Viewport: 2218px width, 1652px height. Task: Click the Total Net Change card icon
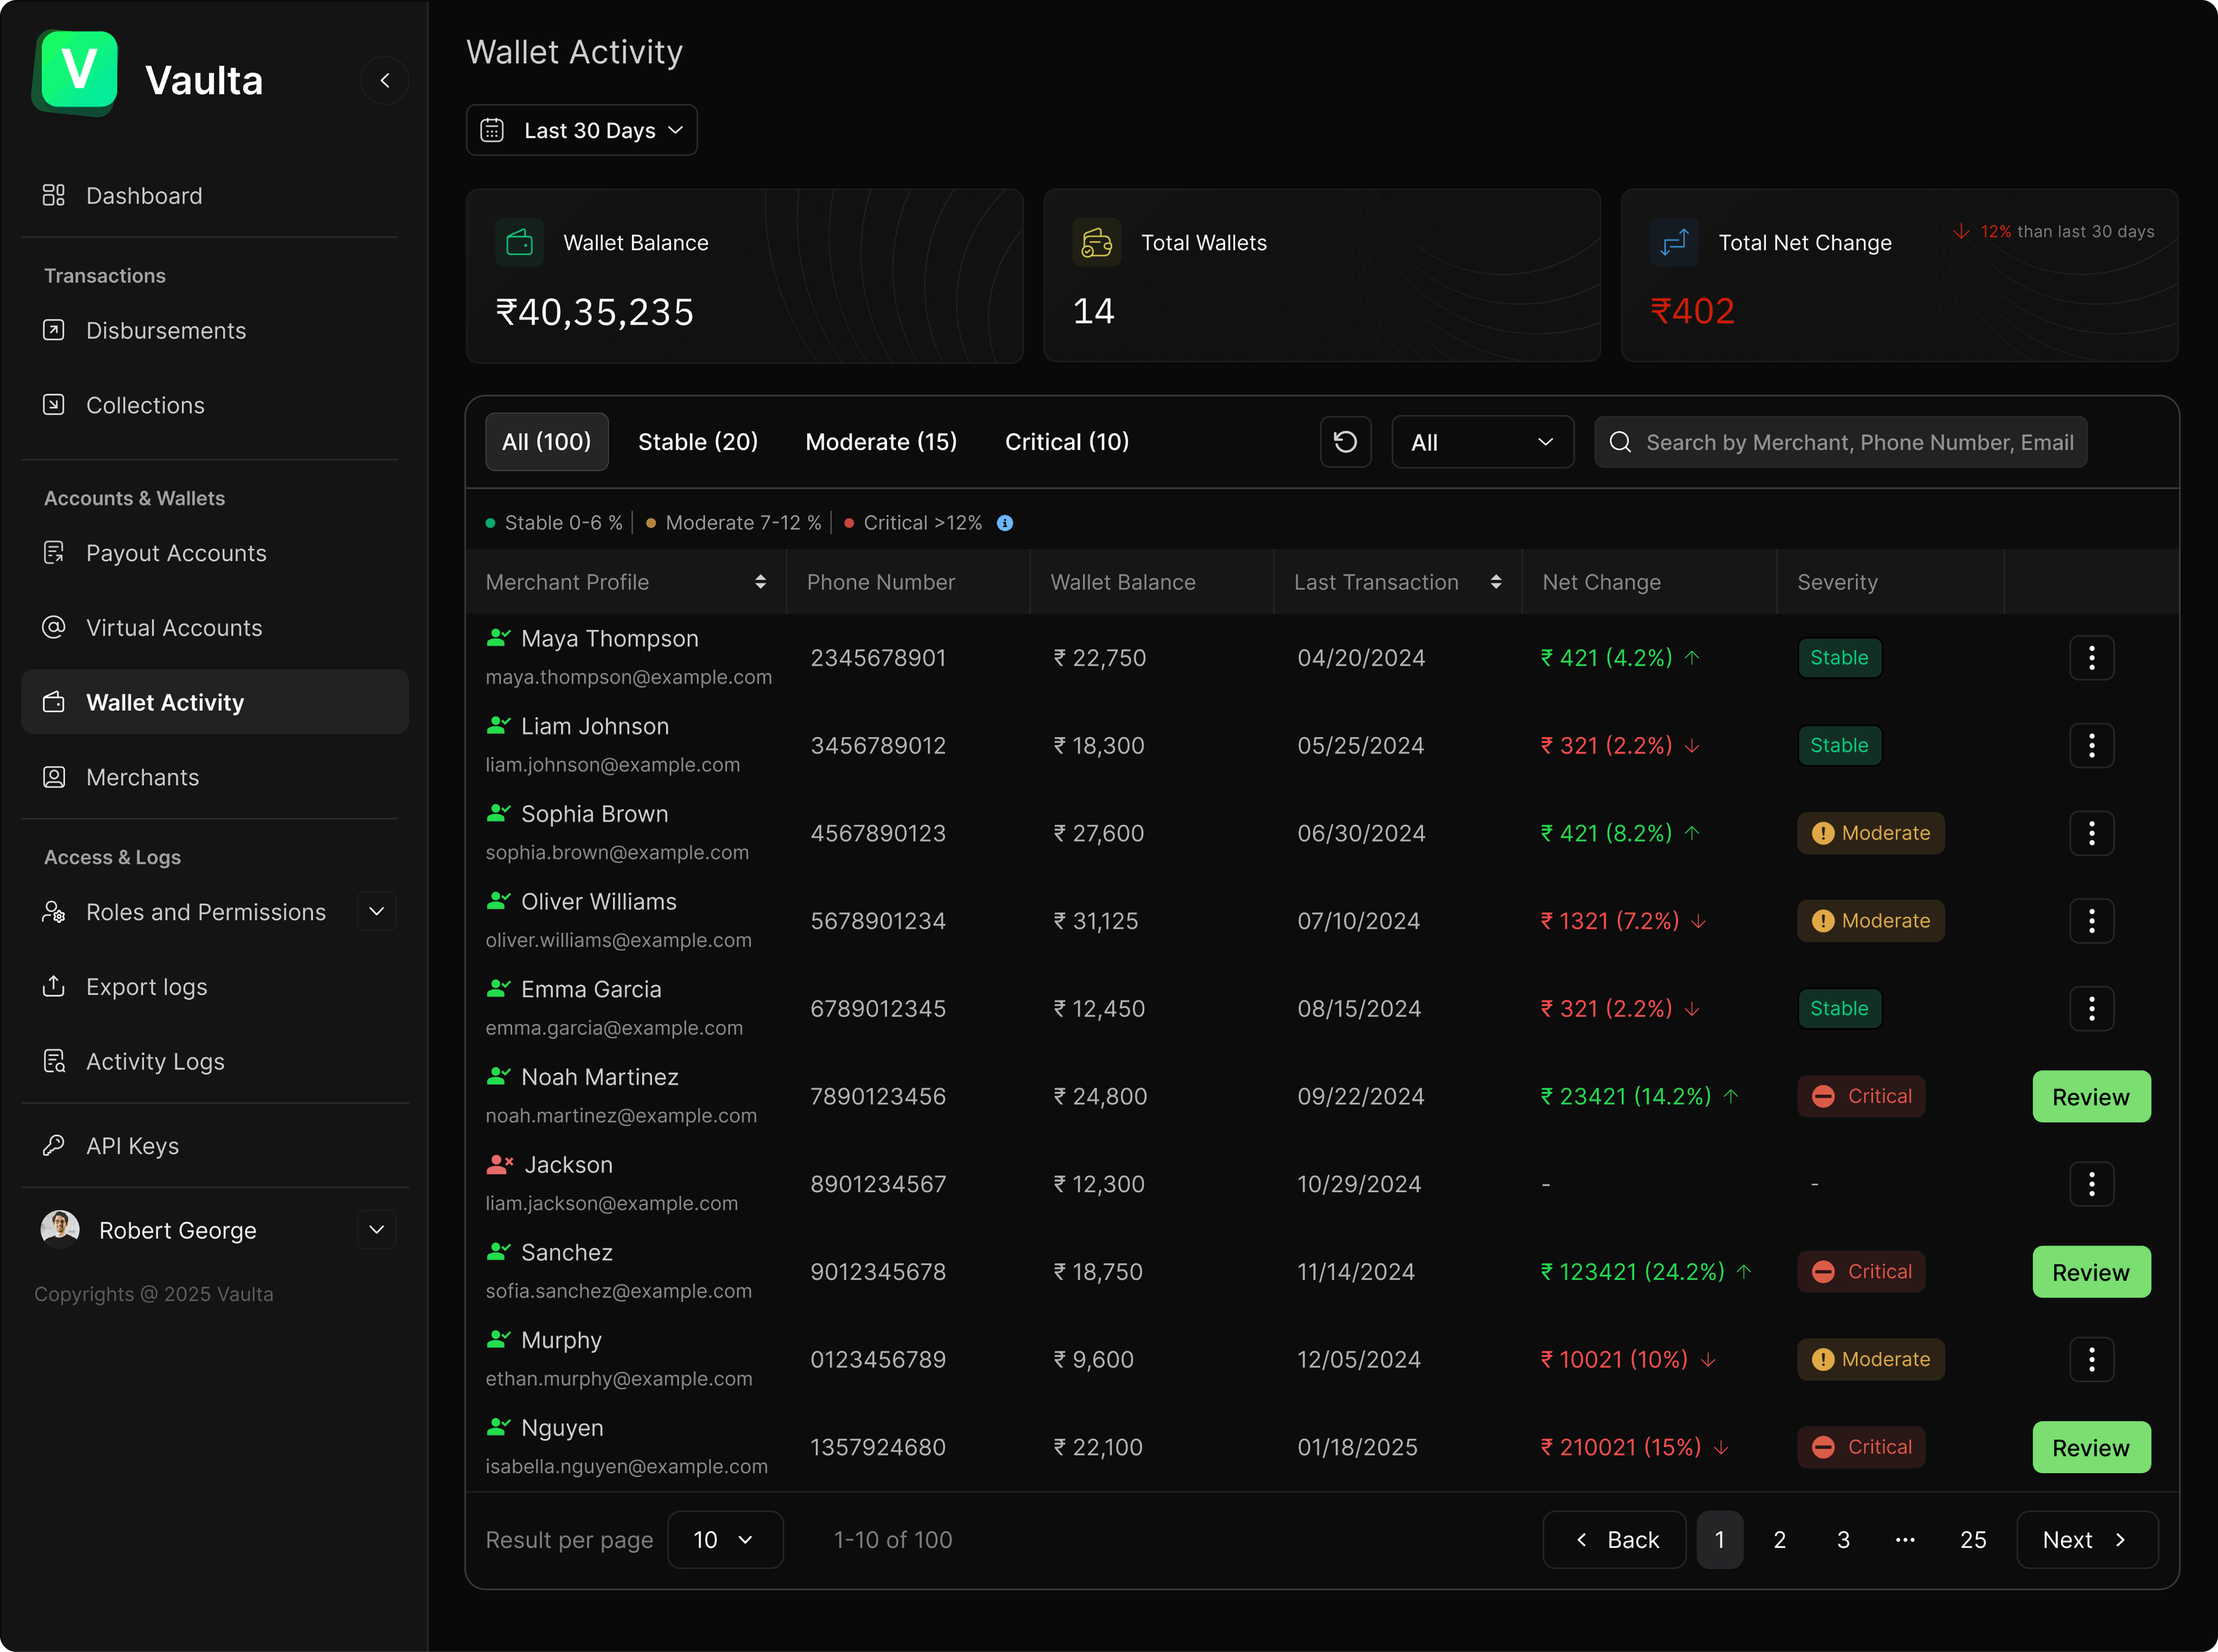tap(1674, 242)
